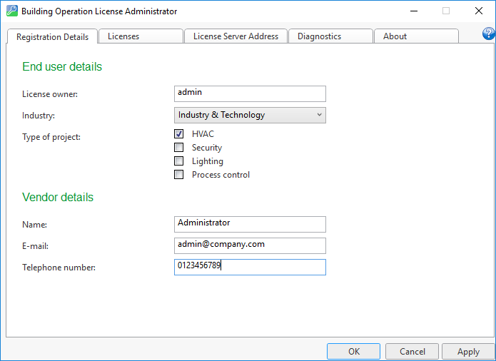
Task: Show the About tab
Action: click(x=416, y=36)
